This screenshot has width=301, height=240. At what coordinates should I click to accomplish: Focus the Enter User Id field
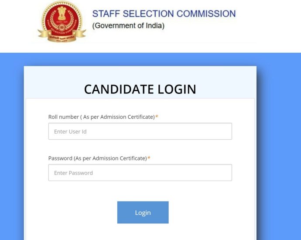click(x=140, y=131)
